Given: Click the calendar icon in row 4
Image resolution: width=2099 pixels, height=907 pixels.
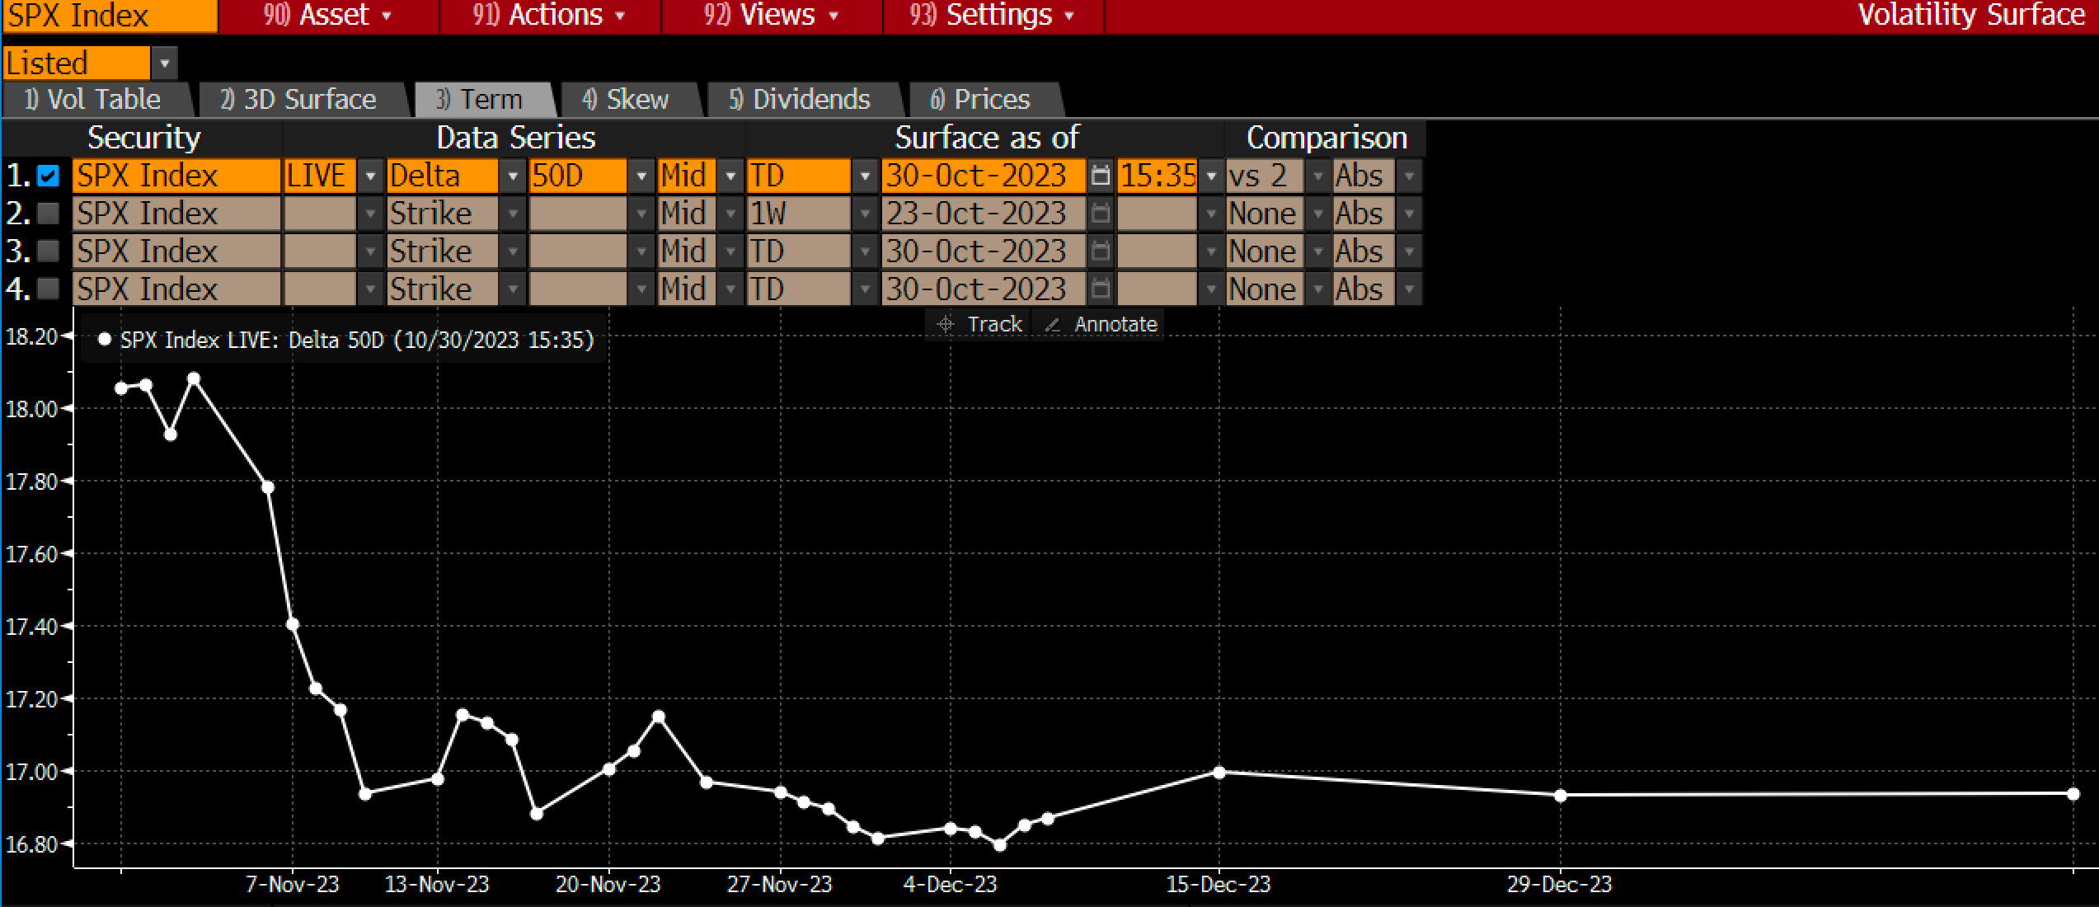Looking at the screenshot, I should point(1100,289).
